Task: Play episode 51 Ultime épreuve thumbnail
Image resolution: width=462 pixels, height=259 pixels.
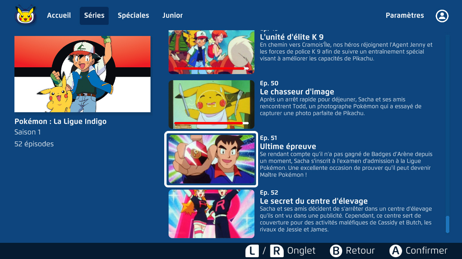Action: point(211,159)
